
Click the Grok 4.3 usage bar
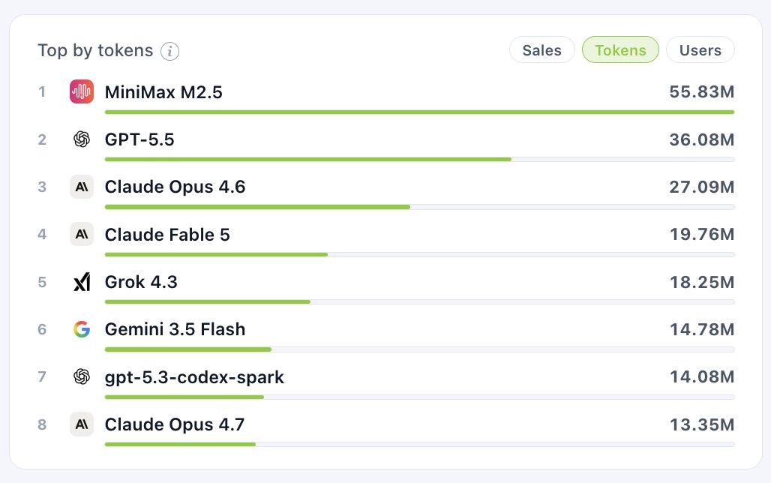tap(419, 302)
